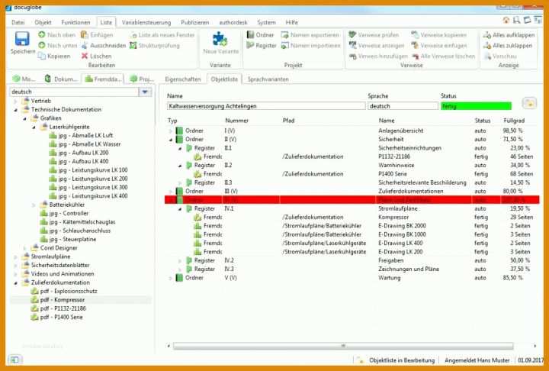The image size is (549, 371).
Task: Click E-Drawing BK 2000 row
Action: click(352, 226)
